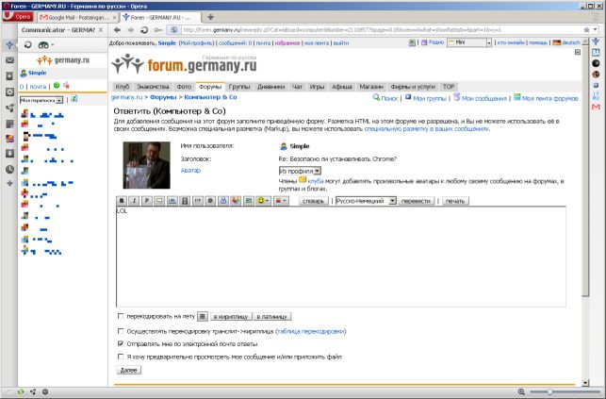Open the smiley emoticon picker
Image resolution: width=606 pixels, height=399 pixels.
pos(263,201)
